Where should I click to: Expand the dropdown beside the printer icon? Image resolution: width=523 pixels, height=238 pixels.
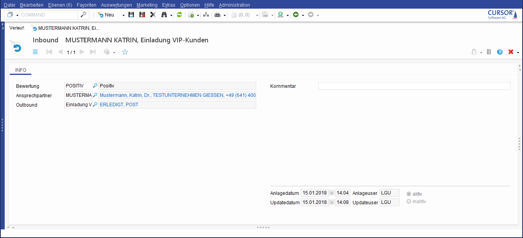pos(225,15)
